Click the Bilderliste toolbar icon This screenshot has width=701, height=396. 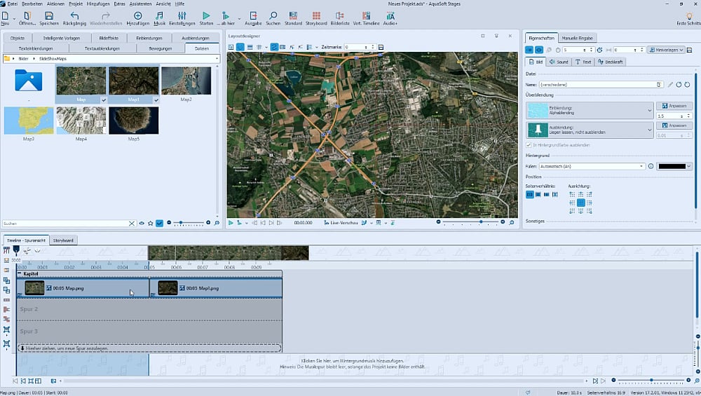tap(340, 15)
